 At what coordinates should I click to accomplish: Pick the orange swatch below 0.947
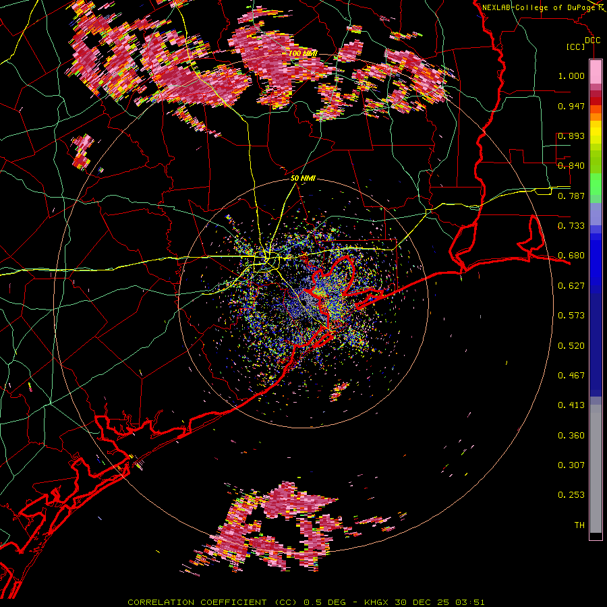[x=596, y=117]
